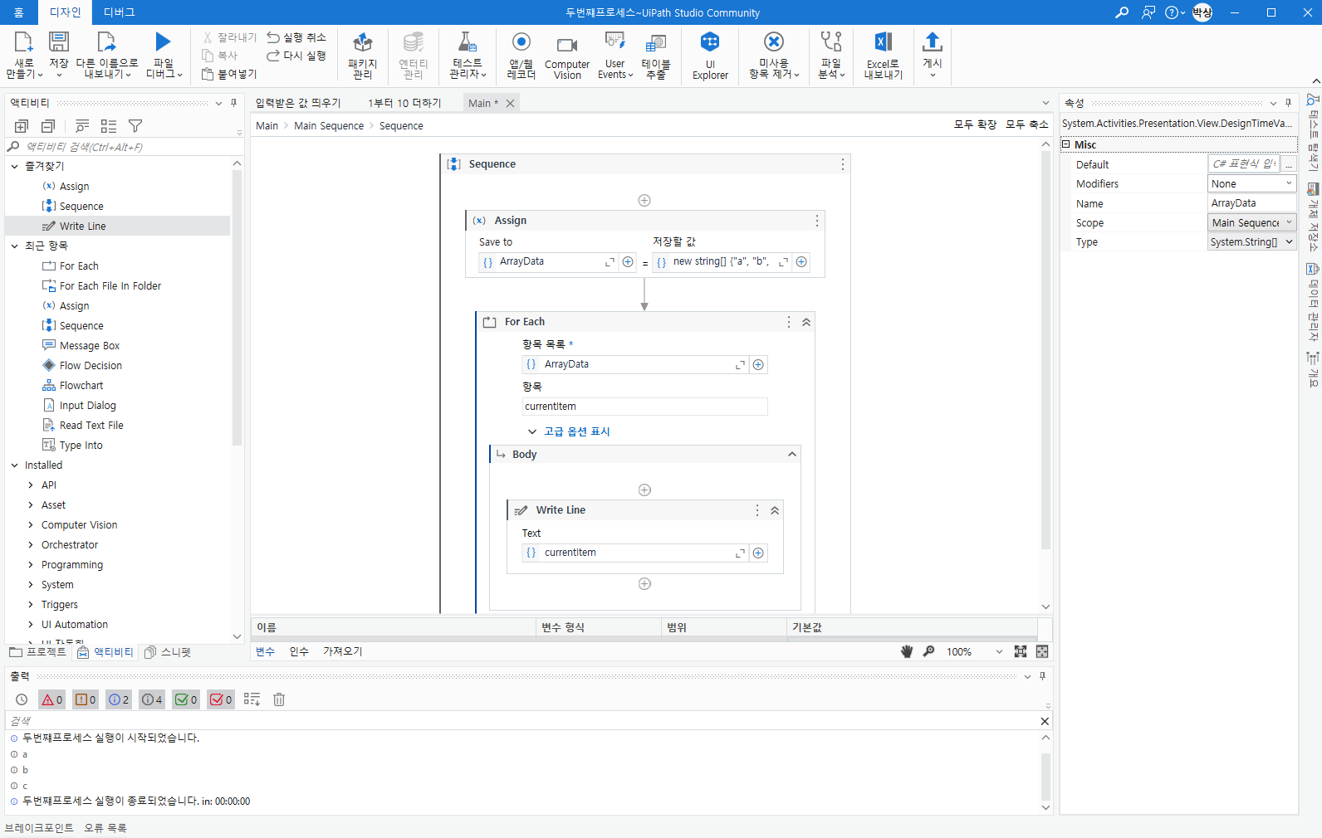Open Scope Main Sequence dropdown
Screen dimensions: 1322x838
click(1251, 222)
